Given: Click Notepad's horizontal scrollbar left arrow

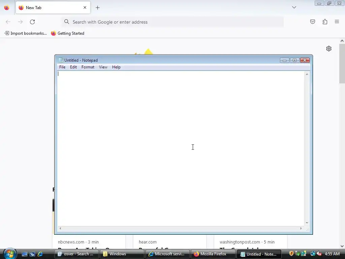Looking at the screenshot, I should [60, 228].
